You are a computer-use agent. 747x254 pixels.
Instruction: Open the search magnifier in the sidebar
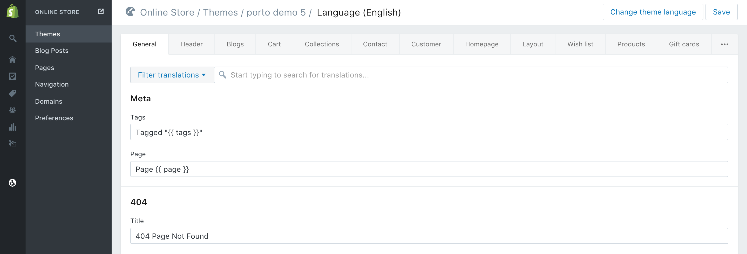point(12,38)
